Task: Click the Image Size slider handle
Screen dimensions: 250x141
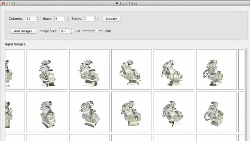Action: 96,31
